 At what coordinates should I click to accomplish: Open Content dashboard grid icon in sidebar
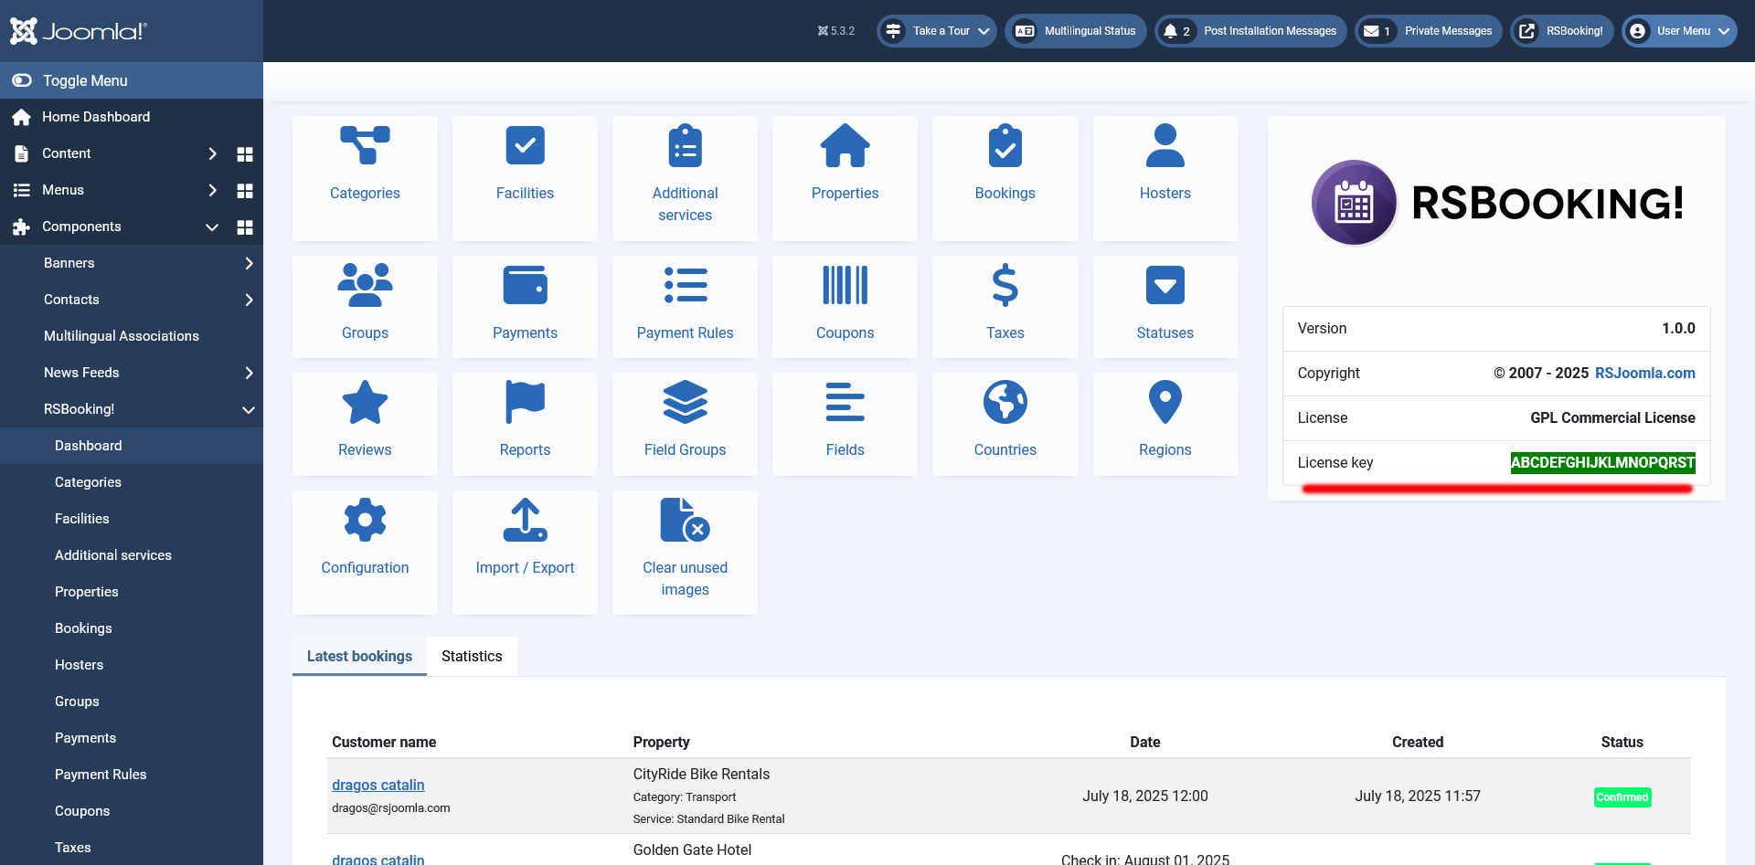[245, 153]
